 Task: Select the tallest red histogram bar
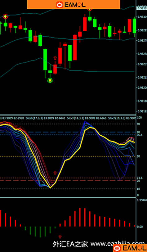pyautogui.click(x=80, y=217)
